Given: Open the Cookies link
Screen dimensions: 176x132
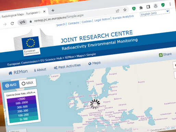Looking at the screenshot, I should tap(87, 22).
